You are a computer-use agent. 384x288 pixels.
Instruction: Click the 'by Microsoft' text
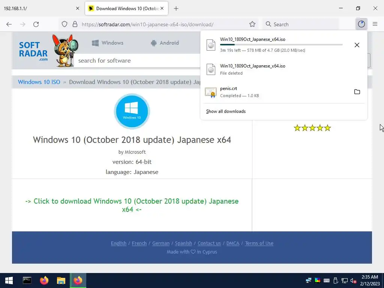coord(132,152)
